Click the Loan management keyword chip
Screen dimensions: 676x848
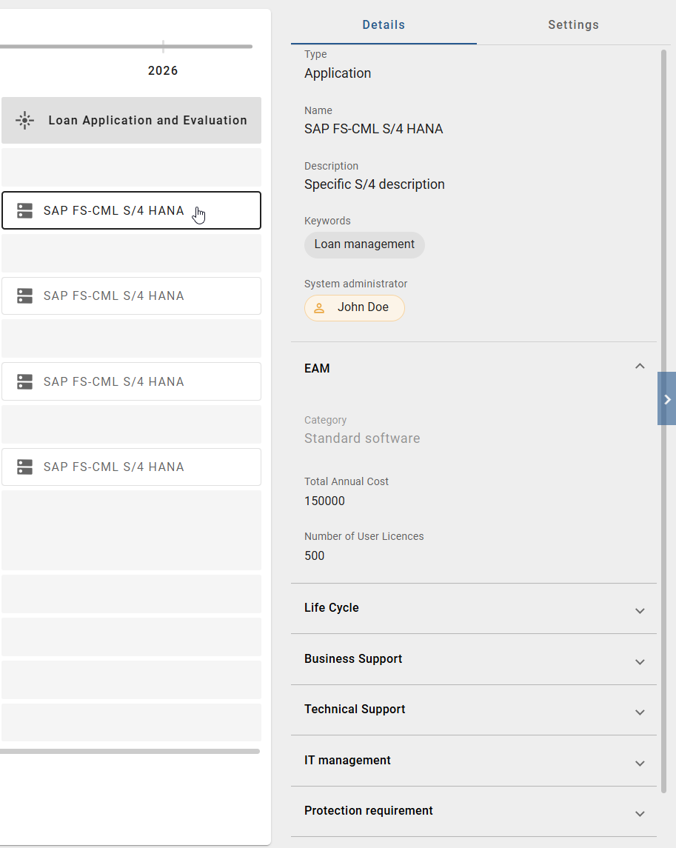click(x=364, y=244)
